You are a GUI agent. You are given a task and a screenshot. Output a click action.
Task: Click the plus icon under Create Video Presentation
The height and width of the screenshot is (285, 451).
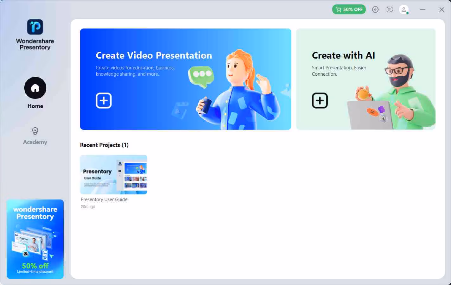[104, 101]
